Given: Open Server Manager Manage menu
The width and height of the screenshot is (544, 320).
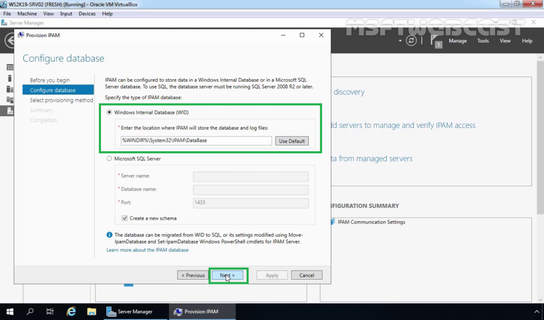Looking at the screenshot, I should pos(457,40).
